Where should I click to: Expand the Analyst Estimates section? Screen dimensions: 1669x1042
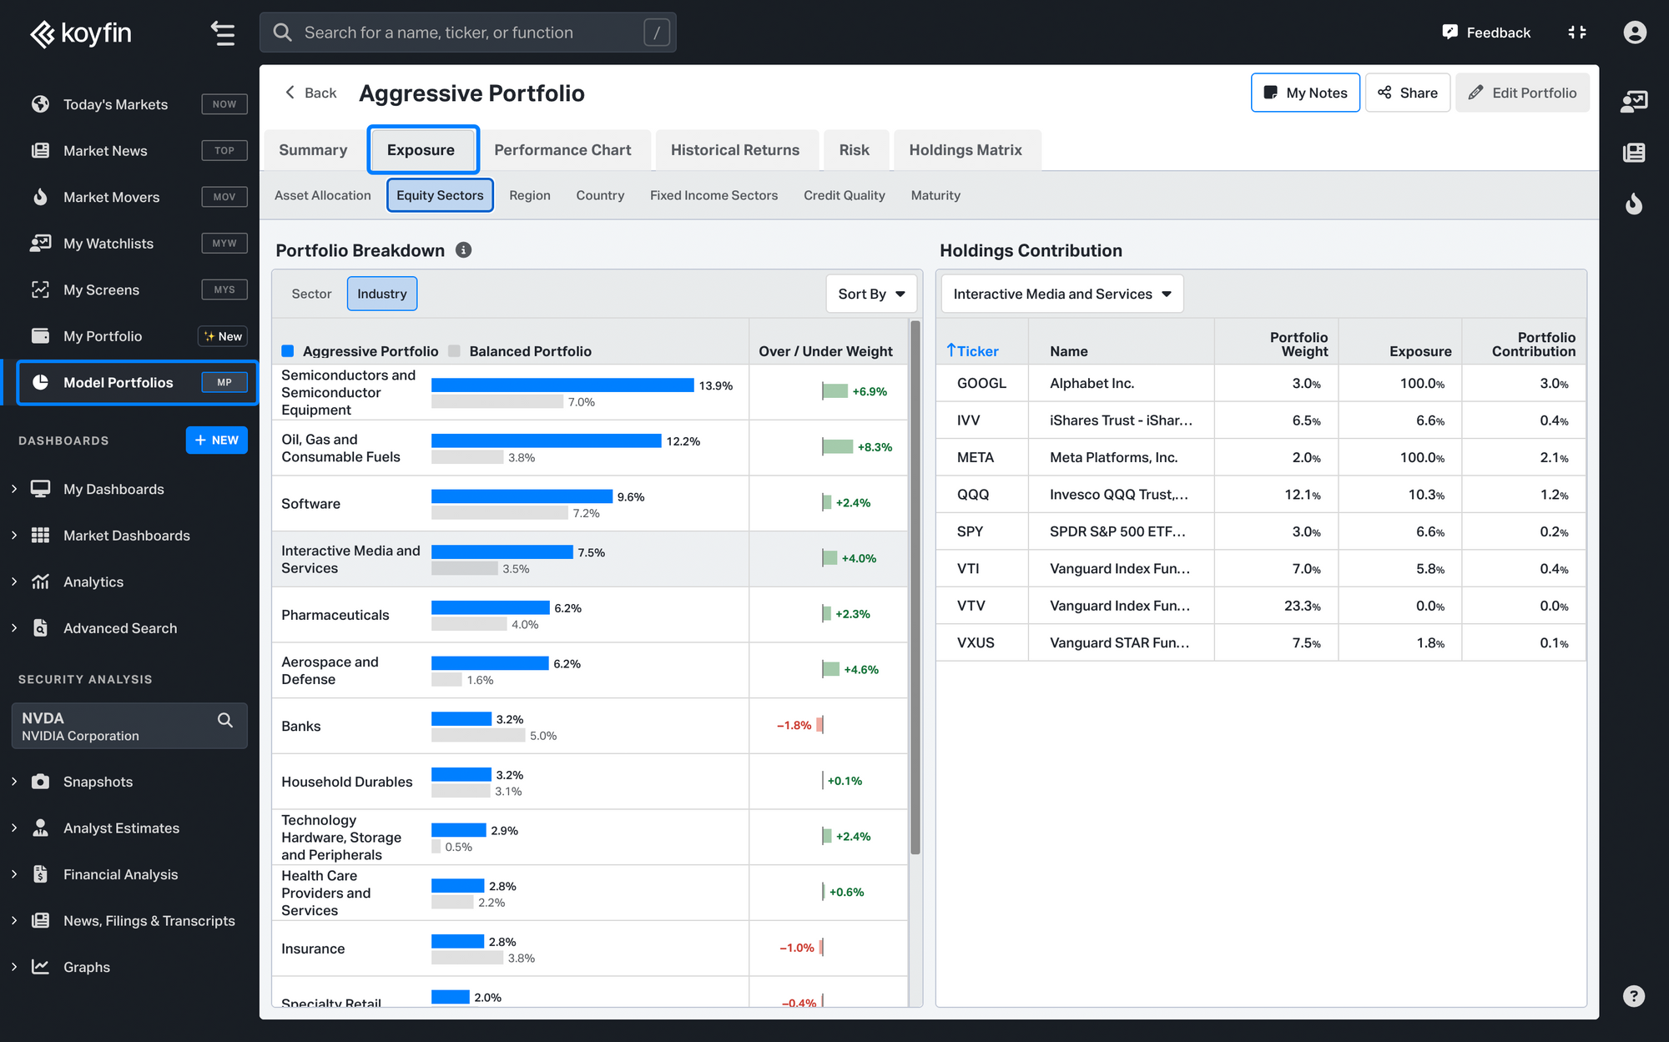click(x=14, y=828)
